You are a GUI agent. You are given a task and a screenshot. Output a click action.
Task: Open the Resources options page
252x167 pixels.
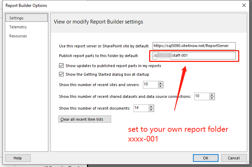tap(18, 36)
